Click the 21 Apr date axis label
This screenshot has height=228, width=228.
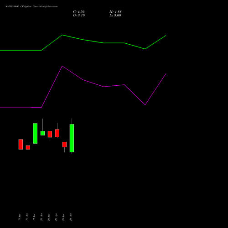(49, 217)
